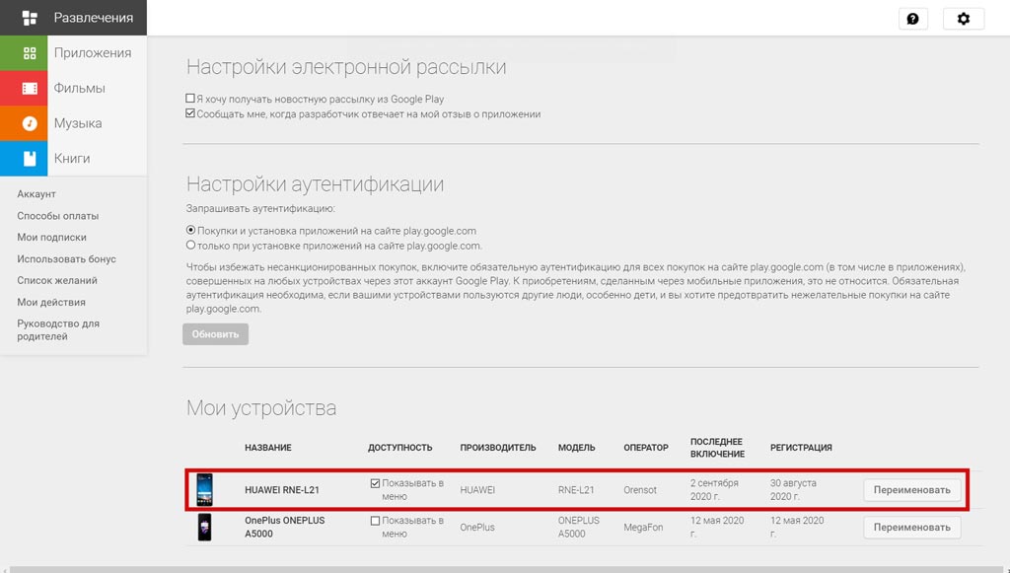Click the РЕГИСТРАЦИЯ column header
This screenshot has width=1010, height=573.
click(x=801, y=448)
